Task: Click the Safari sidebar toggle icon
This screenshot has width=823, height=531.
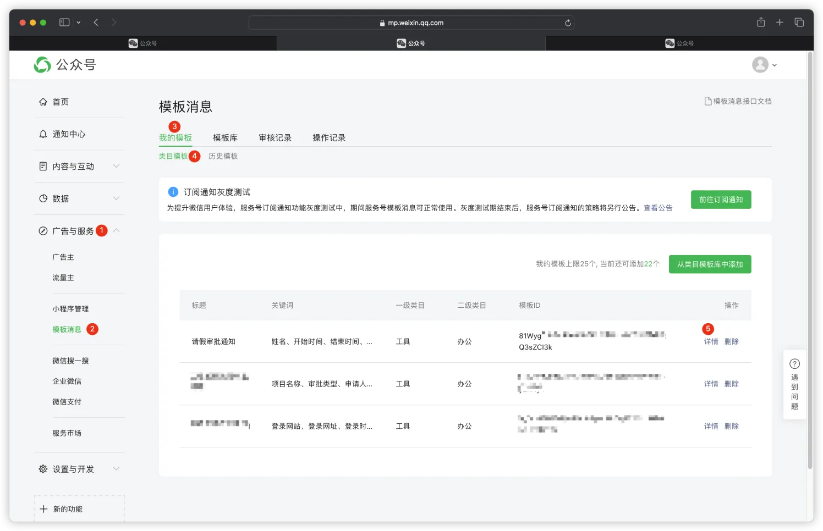Action: point(64,23)
